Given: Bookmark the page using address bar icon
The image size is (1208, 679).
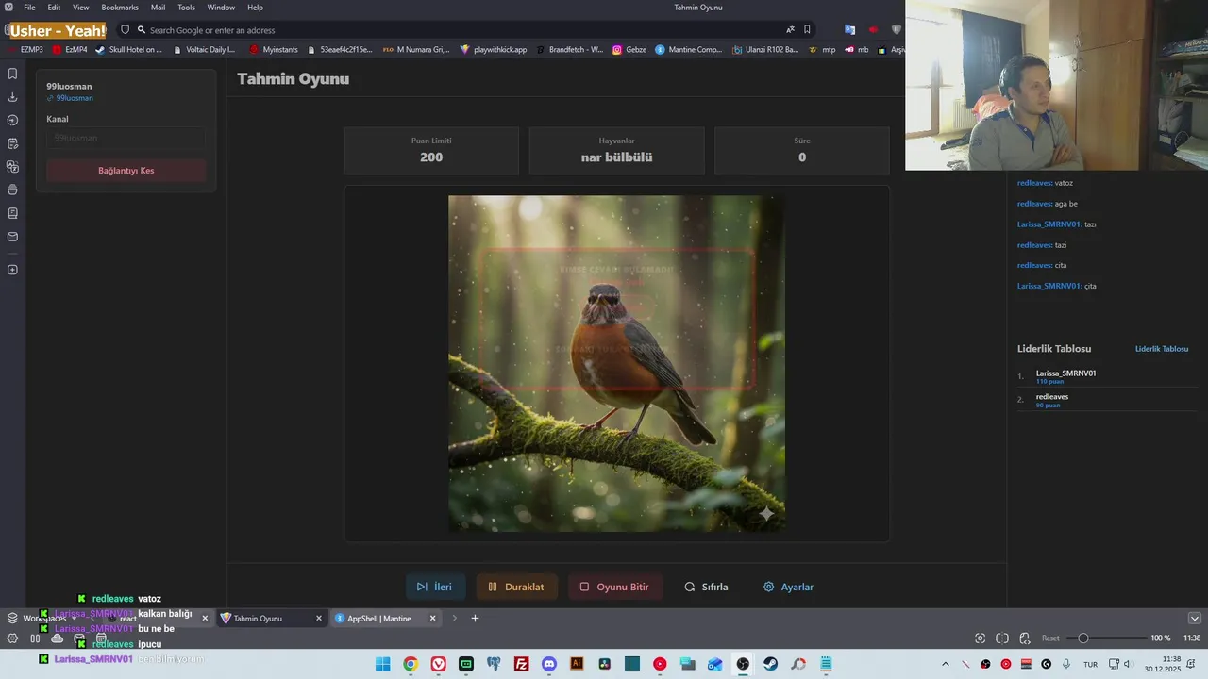Looking at the screenshot, I should click(x=807, y=30).
